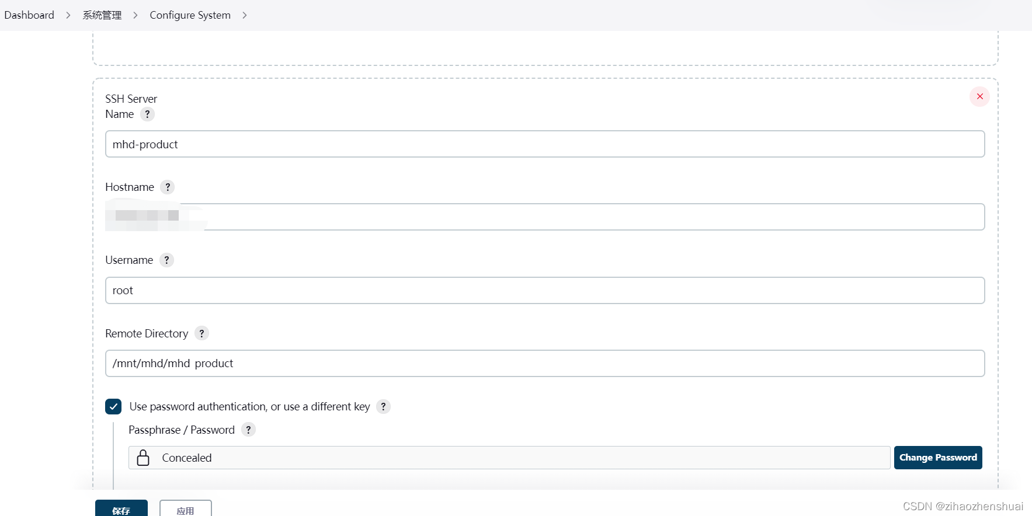Click the Concealed password field

pos(509,458)
